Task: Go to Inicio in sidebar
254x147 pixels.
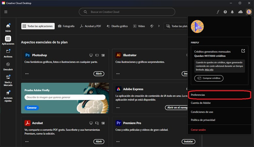Action: (x=8, y=28)
